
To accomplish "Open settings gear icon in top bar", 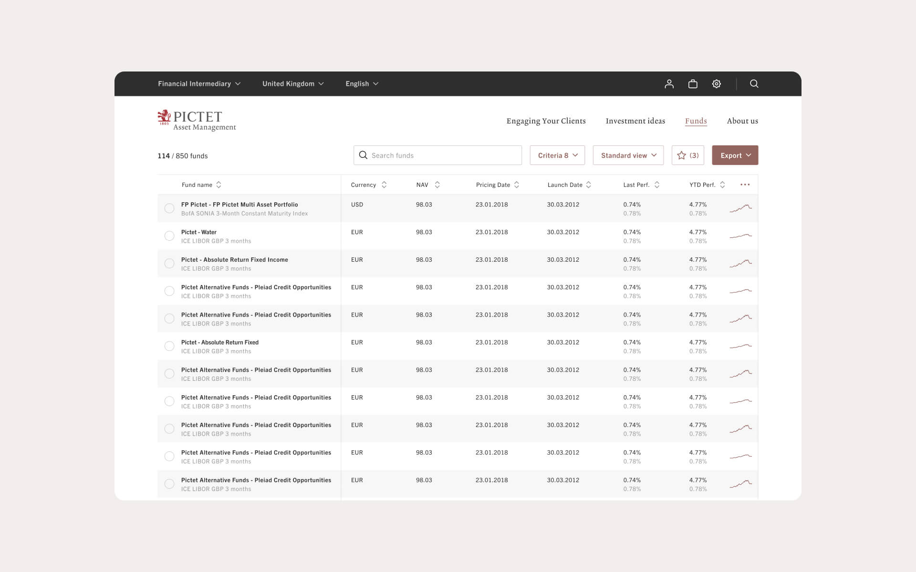I will point(716,84).
